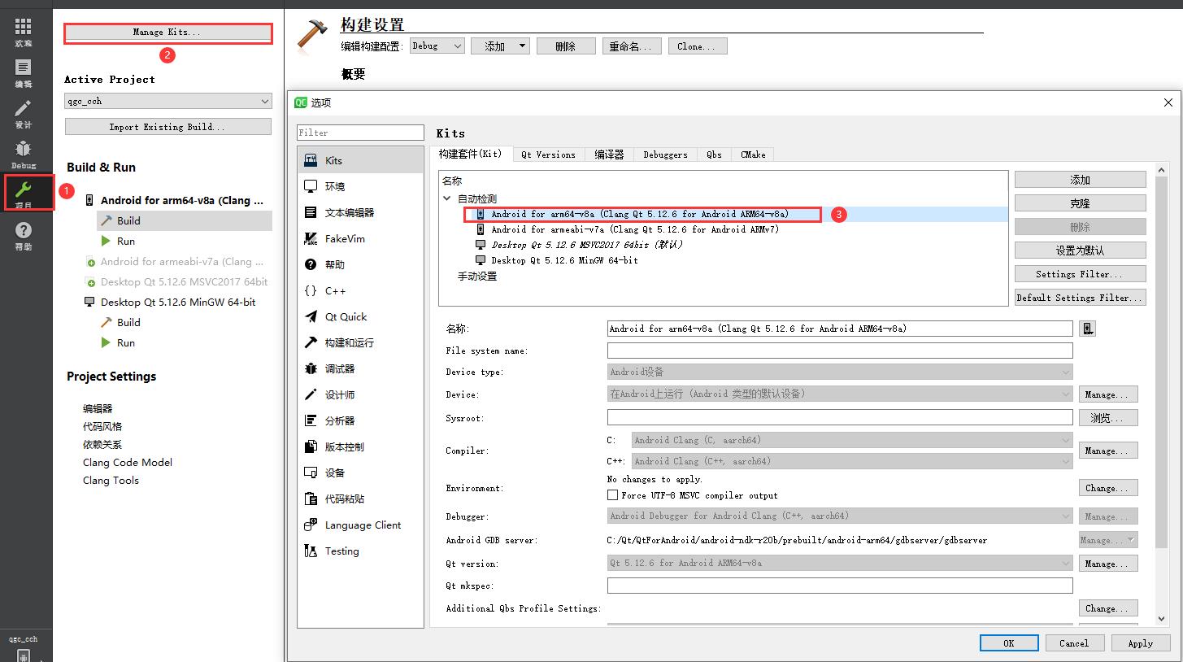This screenshot has width=1183, height=662.
Task: Switch to the 编译器 tab
Action: pos(609,155)
